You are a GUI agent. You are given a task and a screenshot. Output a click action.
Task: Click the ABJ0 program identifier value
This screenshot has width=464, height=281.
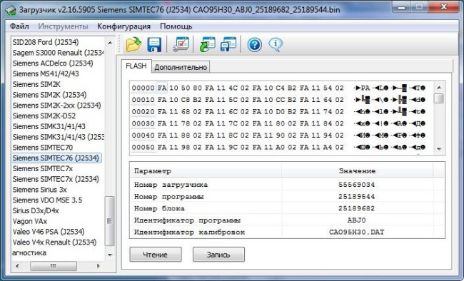tap(357, 220)
